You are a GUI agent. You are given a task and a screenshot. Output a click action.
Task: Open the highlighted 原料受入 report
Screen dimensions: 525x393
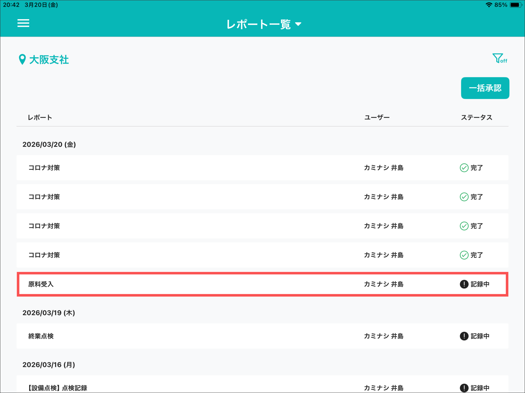pyautogui.click(x=41, y=284)
